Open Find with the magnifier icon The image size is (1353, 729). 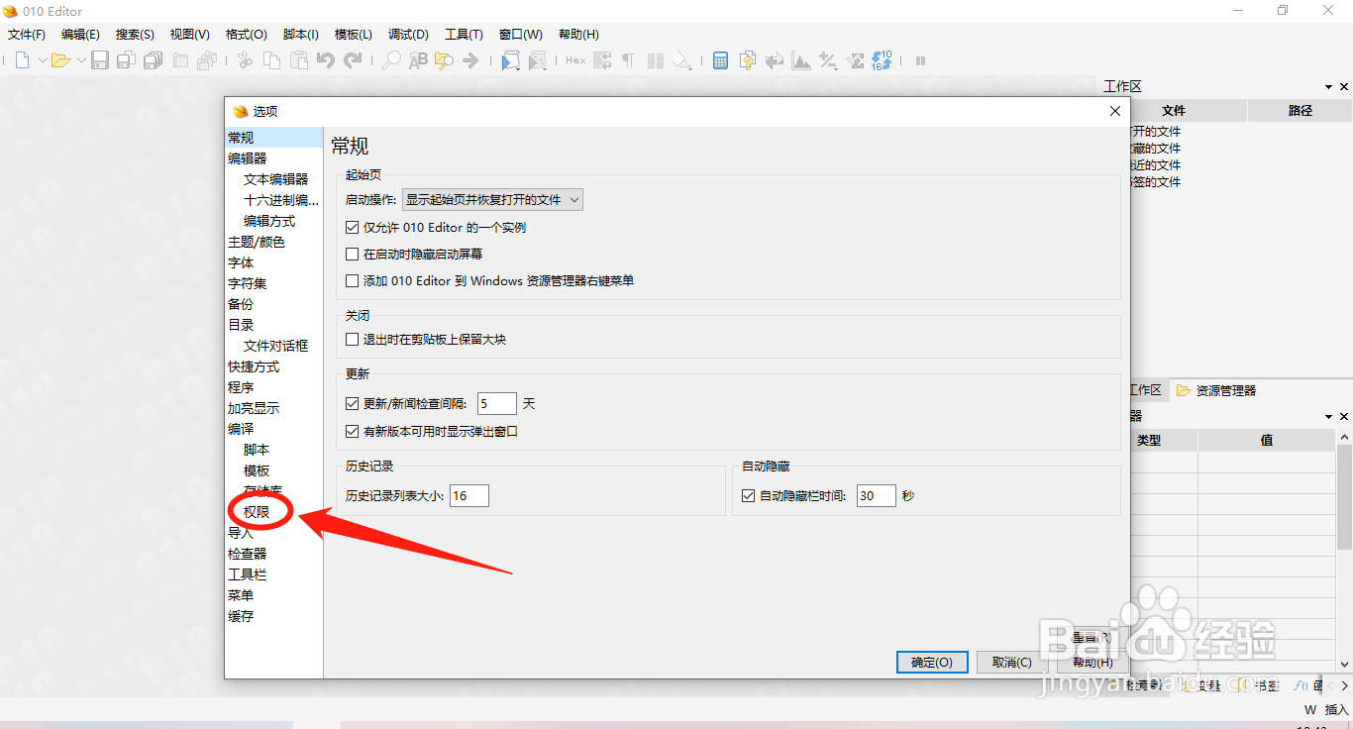pyautogui.click(x=392, y=60)
